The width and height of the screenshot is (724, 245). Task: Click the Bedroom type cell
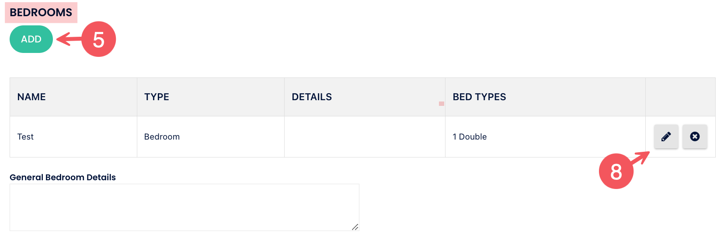point(162,137)
